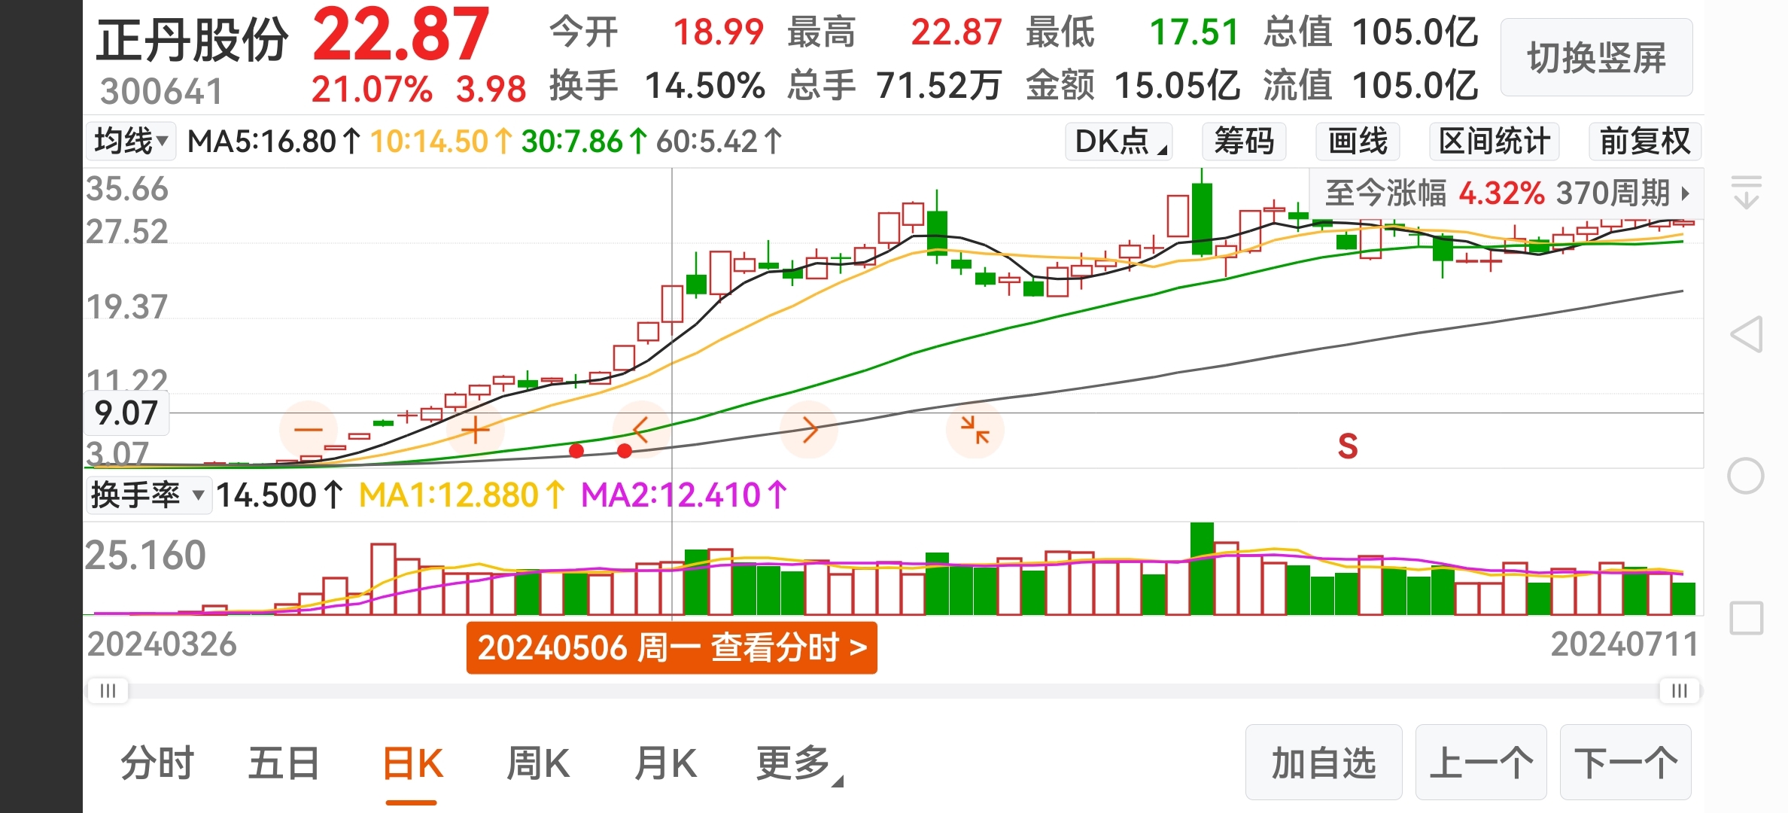Switch to the 分时 intraday tab
The image size is (1788, 813).
click(x=157, y=763)
